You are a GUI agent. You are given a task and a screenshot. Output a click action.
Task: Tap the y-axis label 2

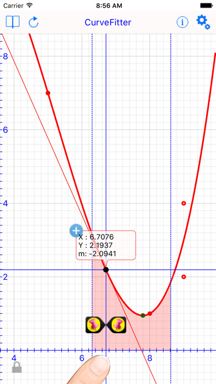(6, 277)
